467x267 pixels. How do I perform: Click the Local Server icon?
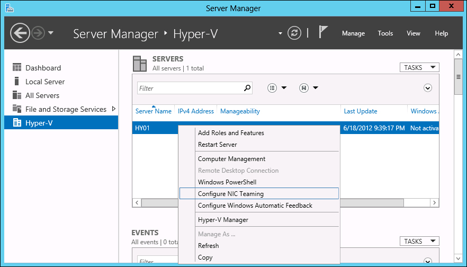[17, 81]
